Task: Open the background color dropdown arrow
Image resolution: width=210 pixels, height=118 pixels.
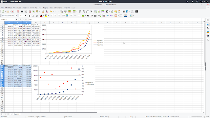Action: click(48, 16)
